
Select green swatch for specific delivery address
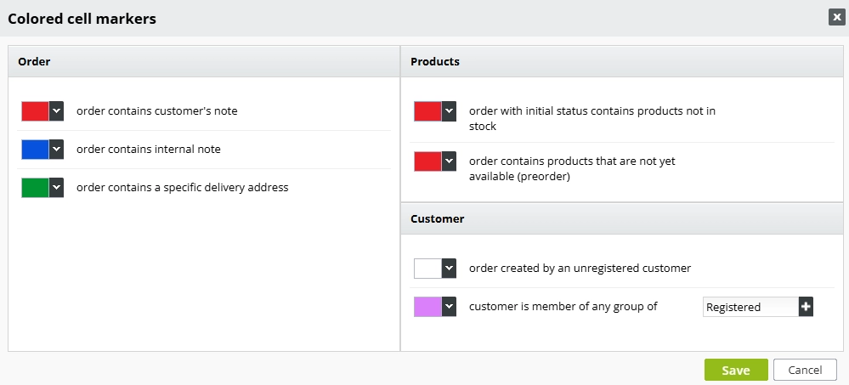(35, 187)
